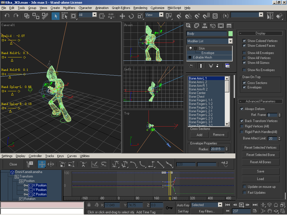Click the current frame field showing 237
The width and height of the screenshot is (287, 215).
[241, 211]
